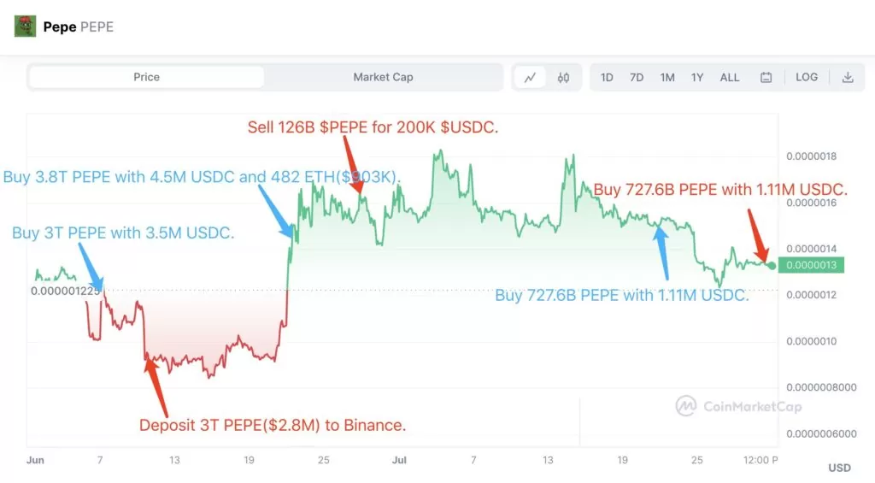Select the Market Cap tab
The width and height of the screenshot is (875, 483).
(383, 77)
